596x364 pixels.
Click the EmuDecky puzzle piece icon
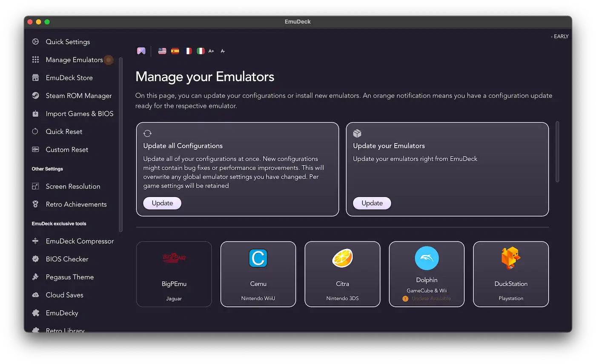tap(36, 313)
